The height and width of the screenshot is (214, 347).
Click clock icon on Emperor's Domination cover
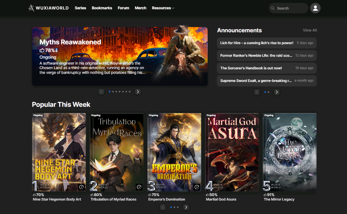pyautogui.click(x=197, y=187)
